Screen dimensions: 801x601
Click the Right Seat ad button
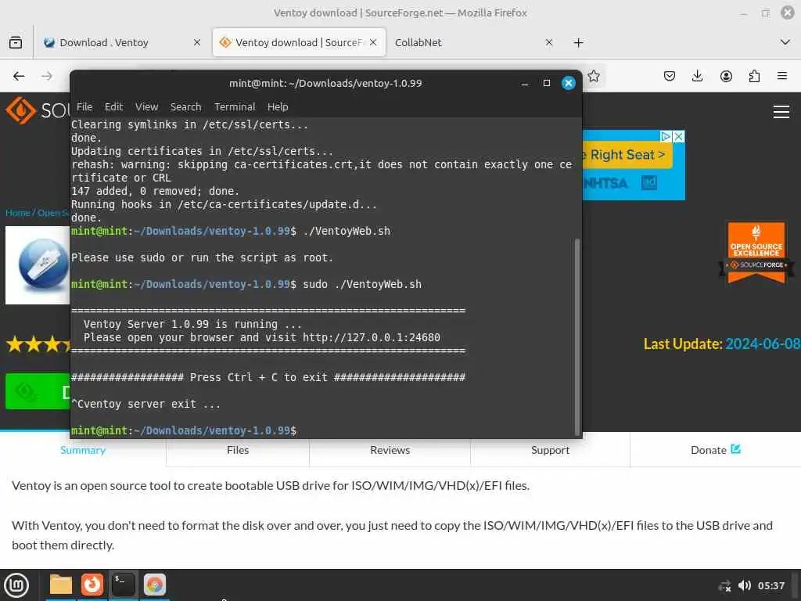coord(627,155)
